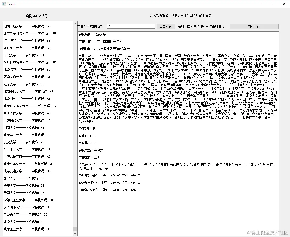Click the list scrollbar down arrow
Image resolution: width=290 pixels, height=237 pixels.
click(75, 233)
